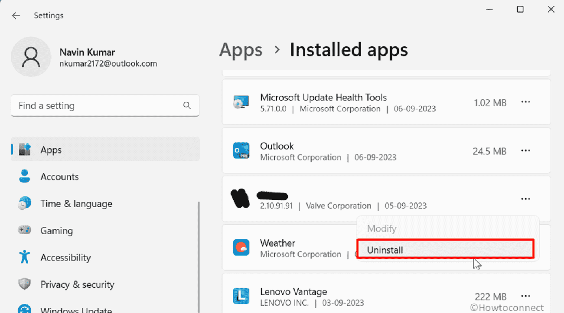Click the 05-09-2023 install date

click(406, 205)
